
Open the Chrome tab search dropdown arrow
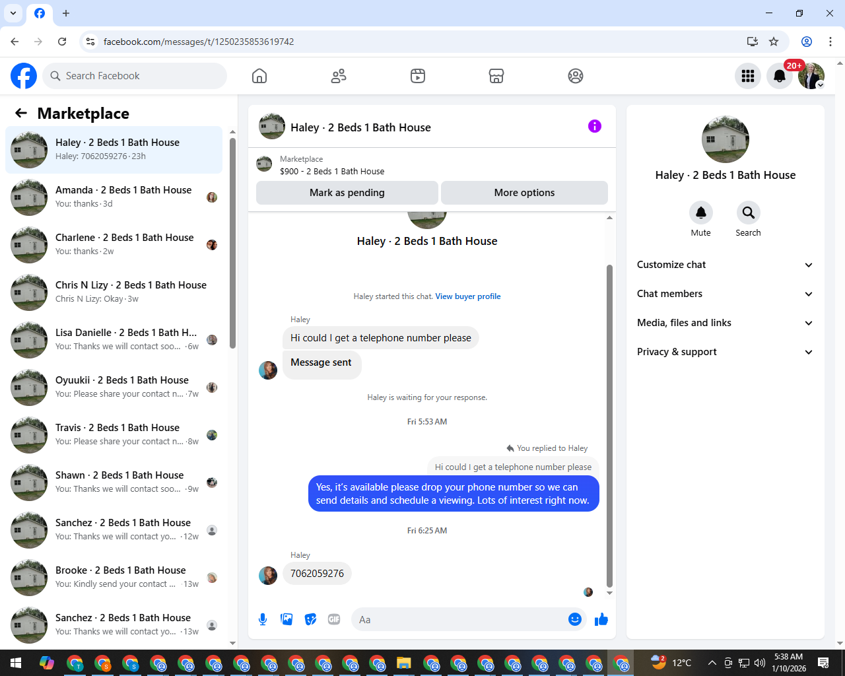(x=13, y=13)
